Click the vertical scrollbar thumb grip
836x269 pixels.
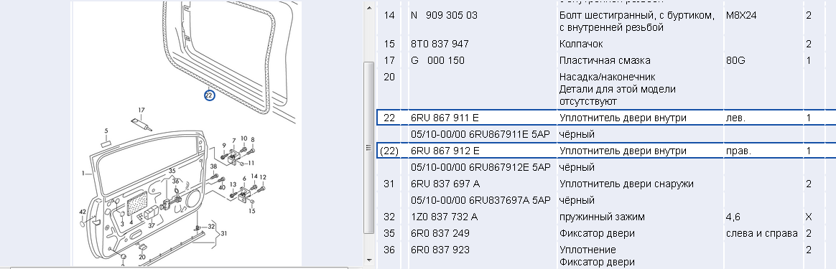point(368,148)
